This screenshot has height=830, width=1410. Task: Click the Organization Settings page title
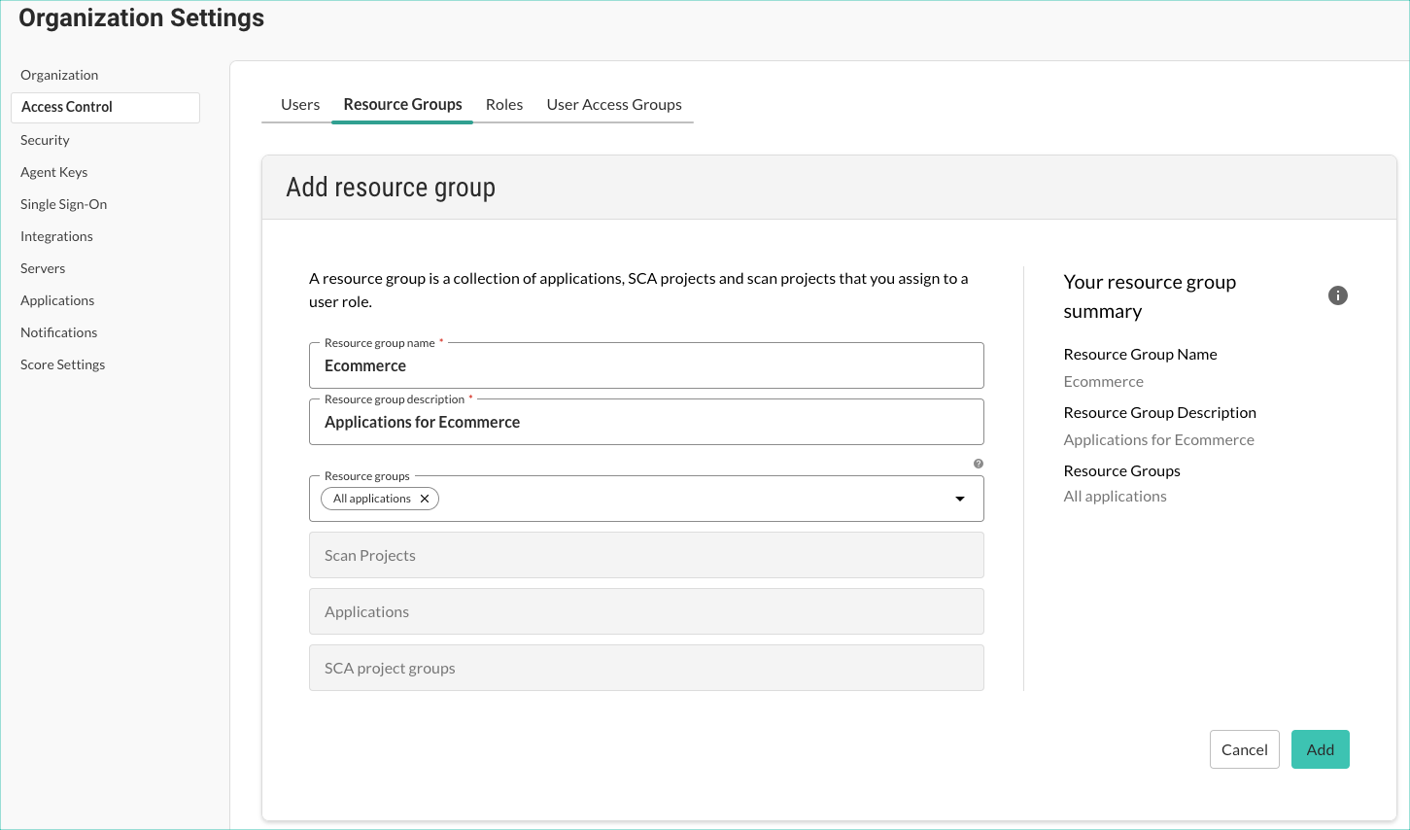(142, 18)
